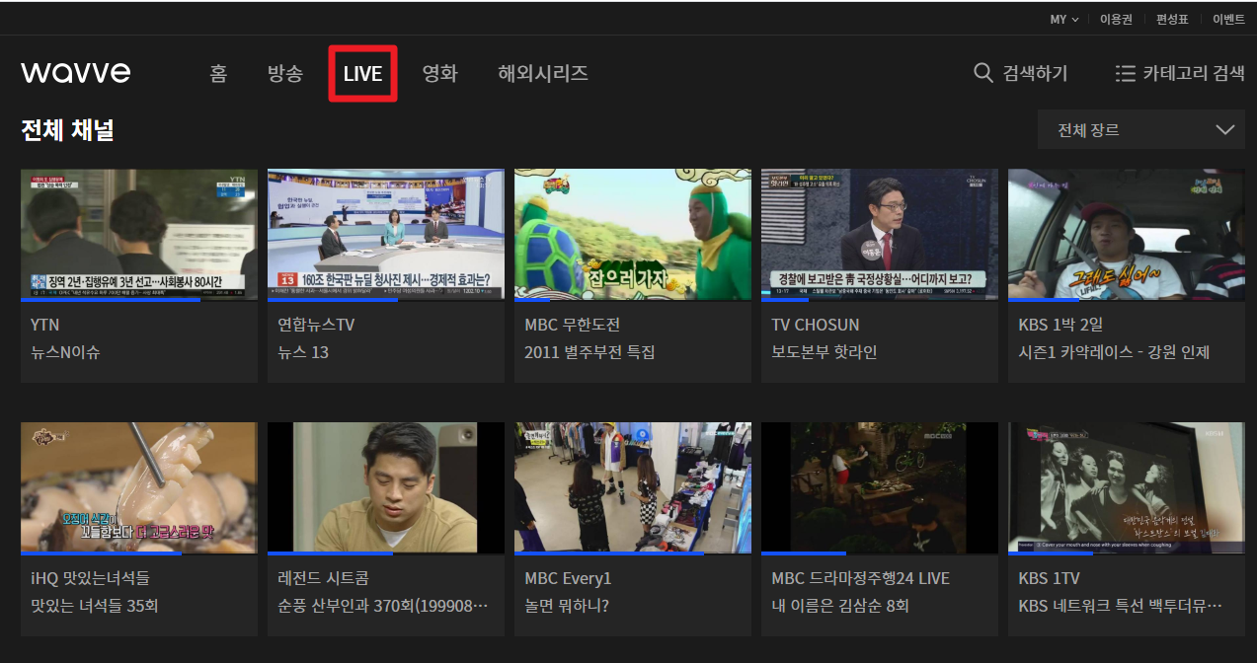Image resolution: width=1257 pixels, height=663 pixels.
Task: Open MBC 무한도전 별주부전 특집 stream
Action: click(632, 234)
